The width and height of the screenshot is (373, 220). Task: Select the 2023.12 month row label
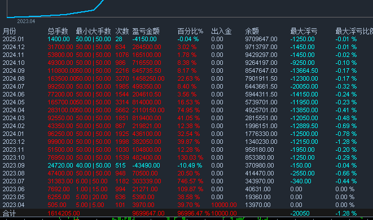pos(14,142)
